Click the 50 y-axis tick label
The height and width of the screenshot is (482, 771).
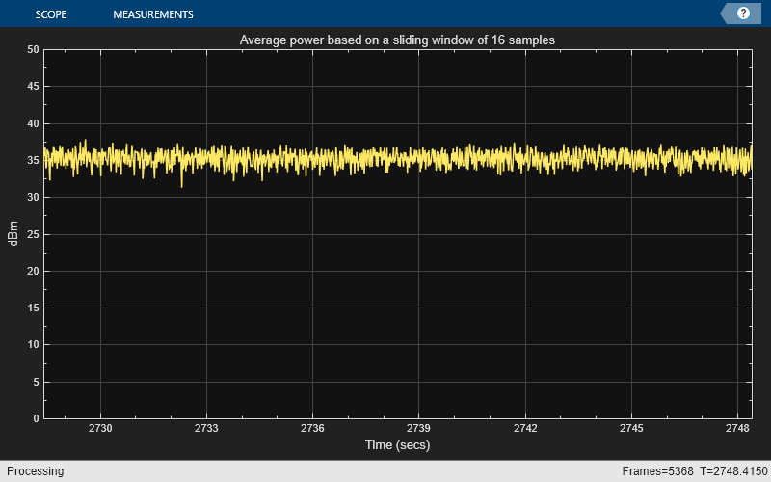click(x=33, y=49)
